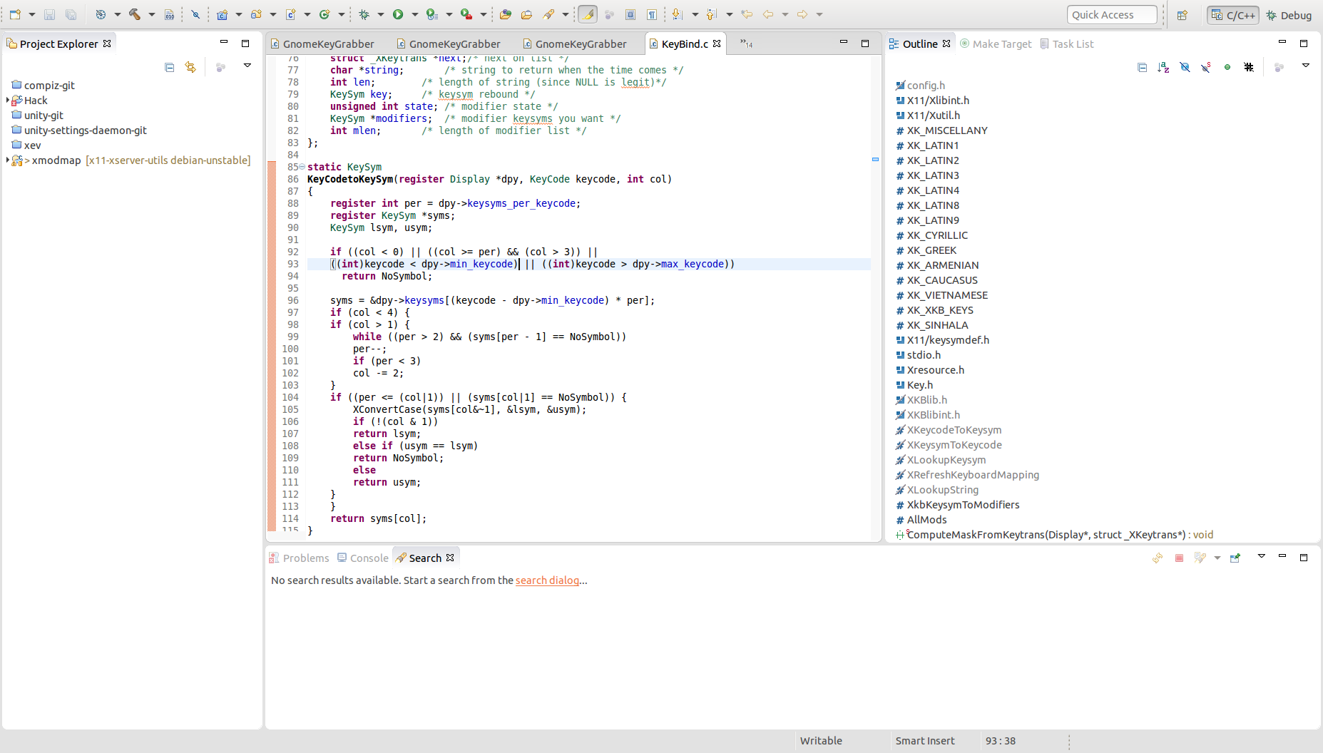This screenshot has height=753, width=1323.
Task: Click the New C/C++ Project icon
Action: [222, 14]
